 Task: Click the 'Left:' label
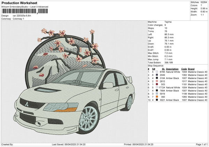[x=150, y=34]
